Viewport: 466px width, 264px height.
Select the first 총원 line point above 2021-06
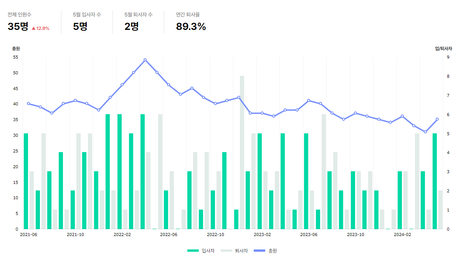pyautogui.click(x=28, y=103)
